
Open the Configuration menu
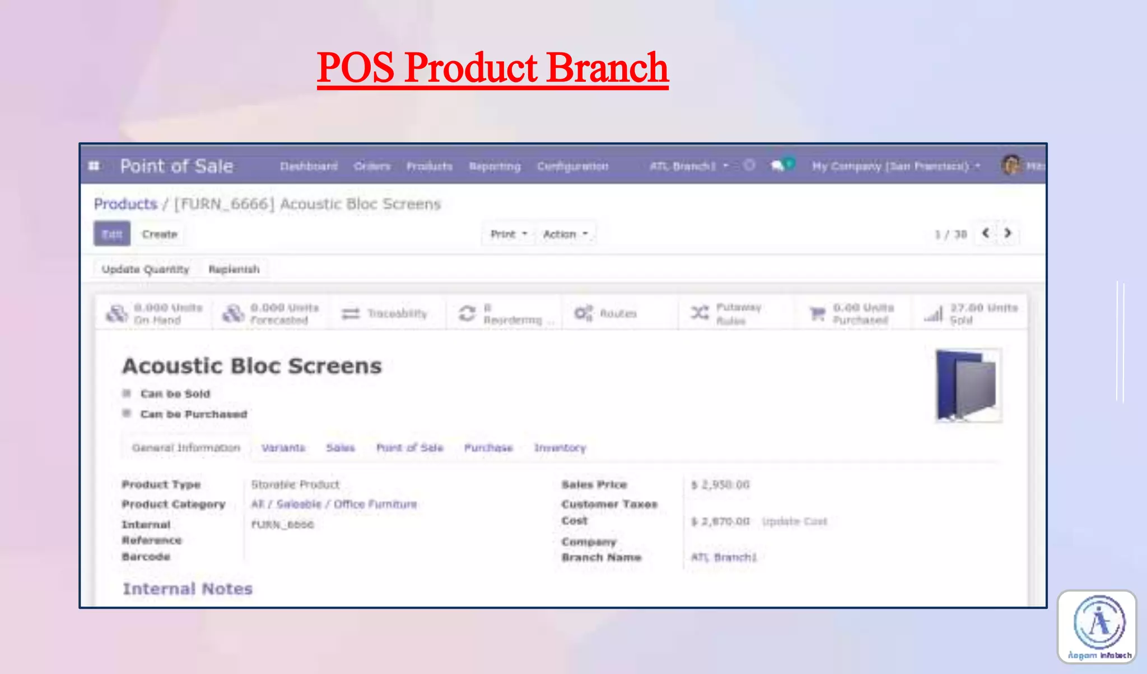coord(572,166)
